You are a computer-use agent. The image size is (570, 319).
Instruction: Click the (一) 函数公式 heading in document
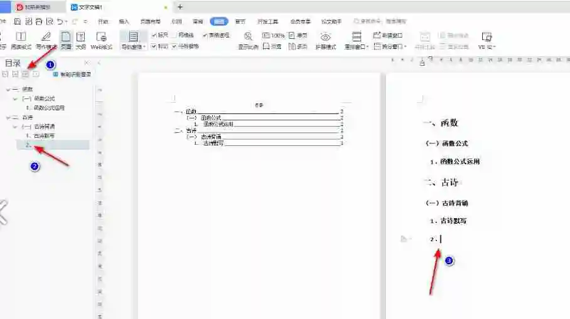pyautogui.click(x=447, y=144)
